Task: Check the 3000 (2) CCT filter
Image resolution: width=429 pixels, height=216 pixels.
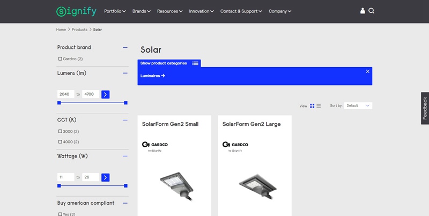Action: [x=60, y=131]
